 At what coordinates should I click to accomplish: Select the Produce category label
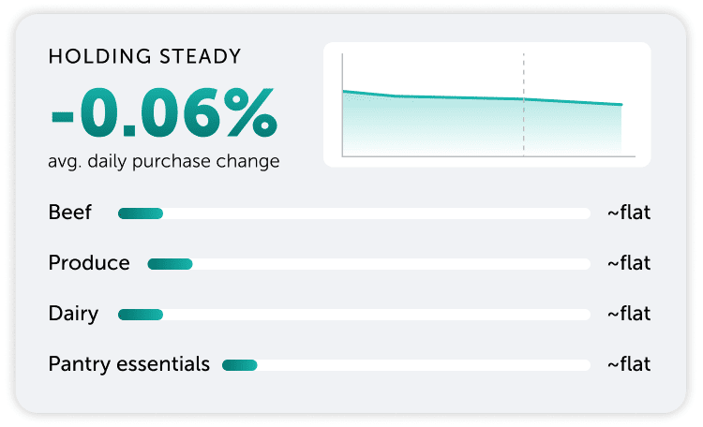point(89,263)
